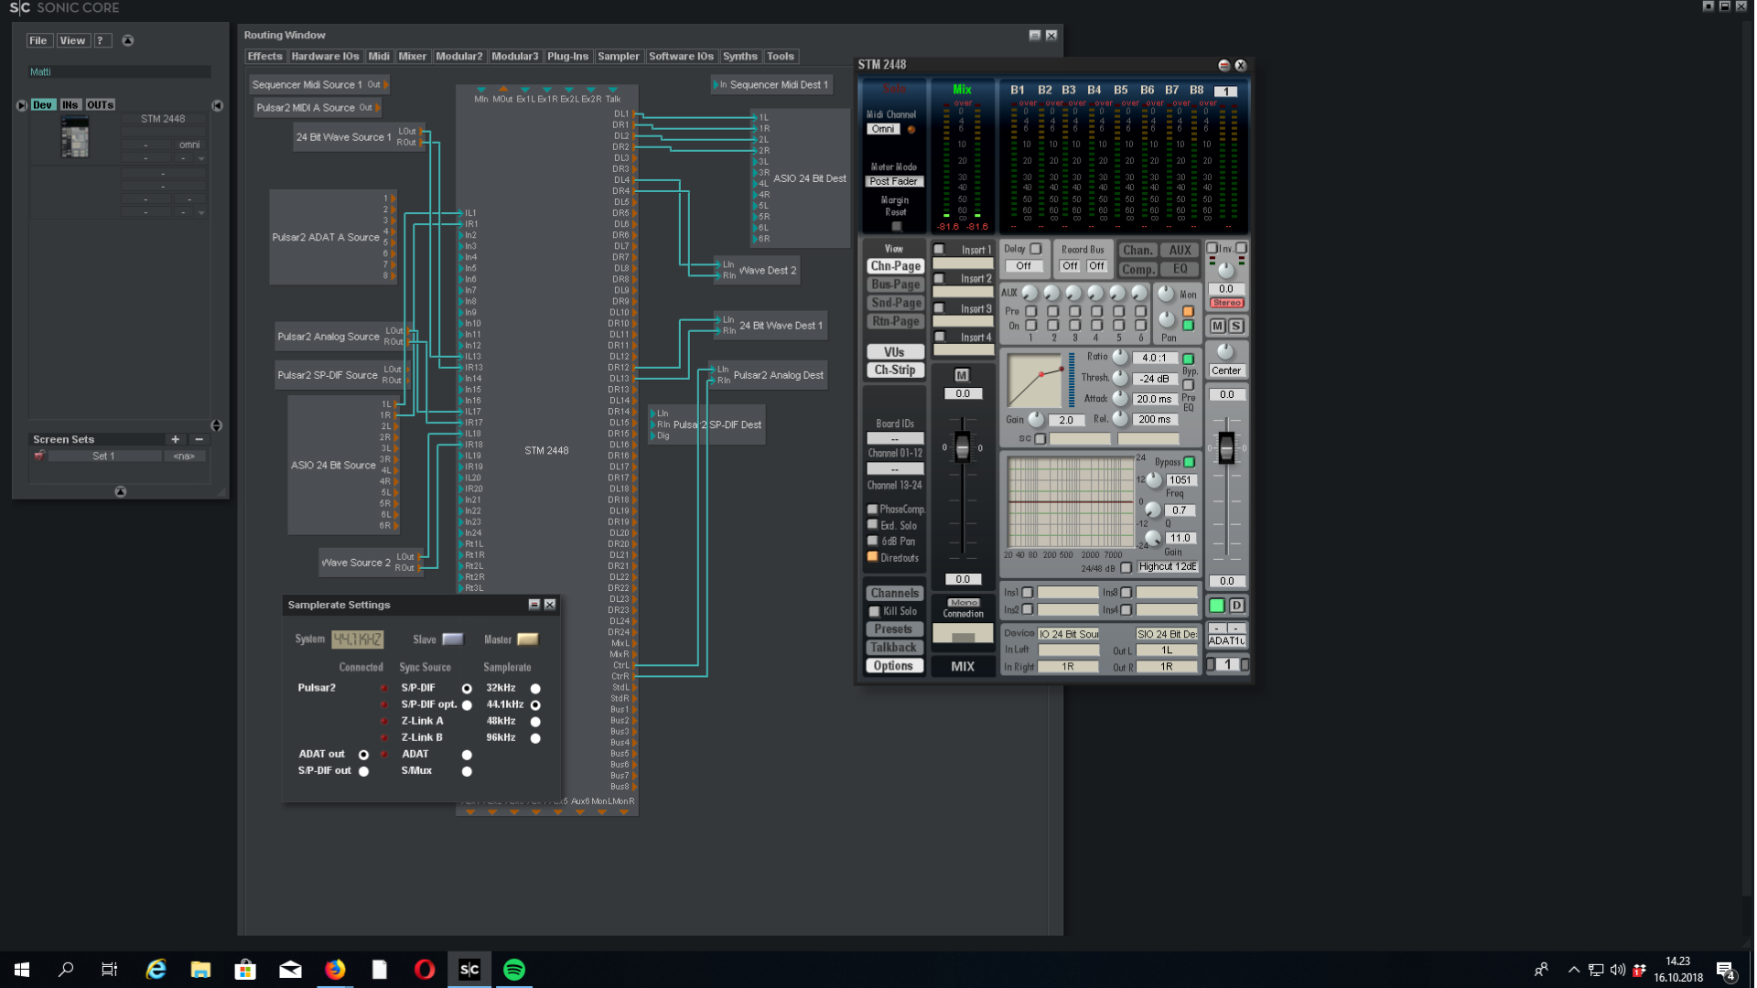Viewport: 1757px width, 988px height.
Task: Open the Board IDs dropdown
Action: coord(895,438)
